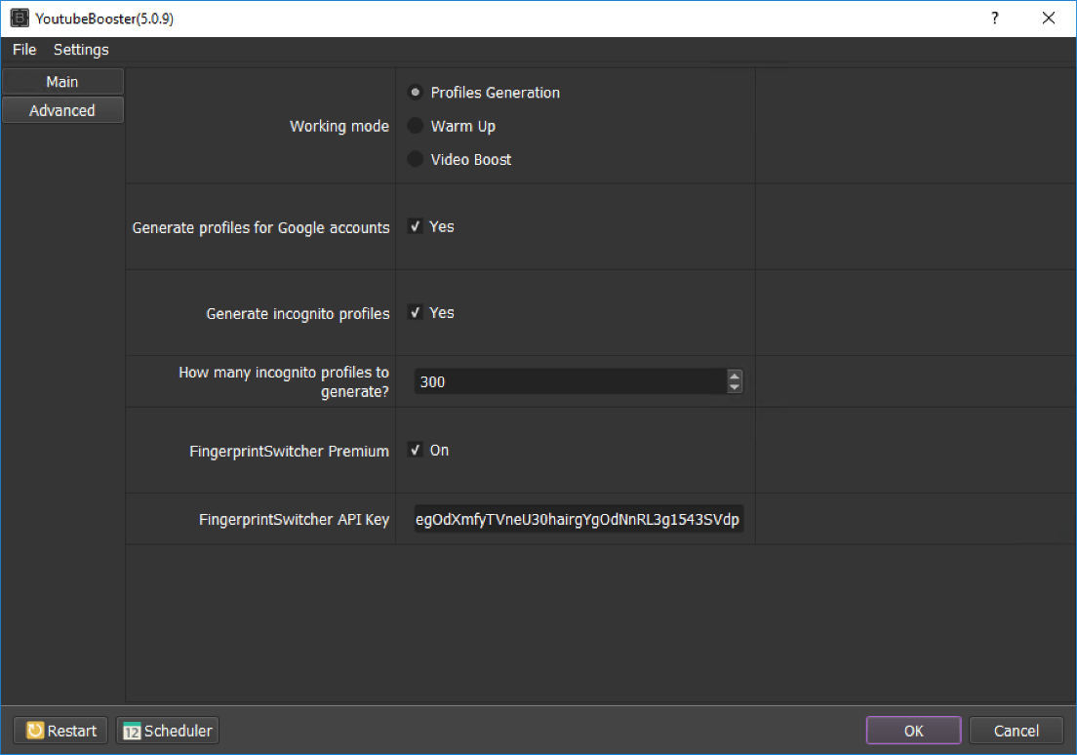Switch to the Advanced tab

point(62,110)
